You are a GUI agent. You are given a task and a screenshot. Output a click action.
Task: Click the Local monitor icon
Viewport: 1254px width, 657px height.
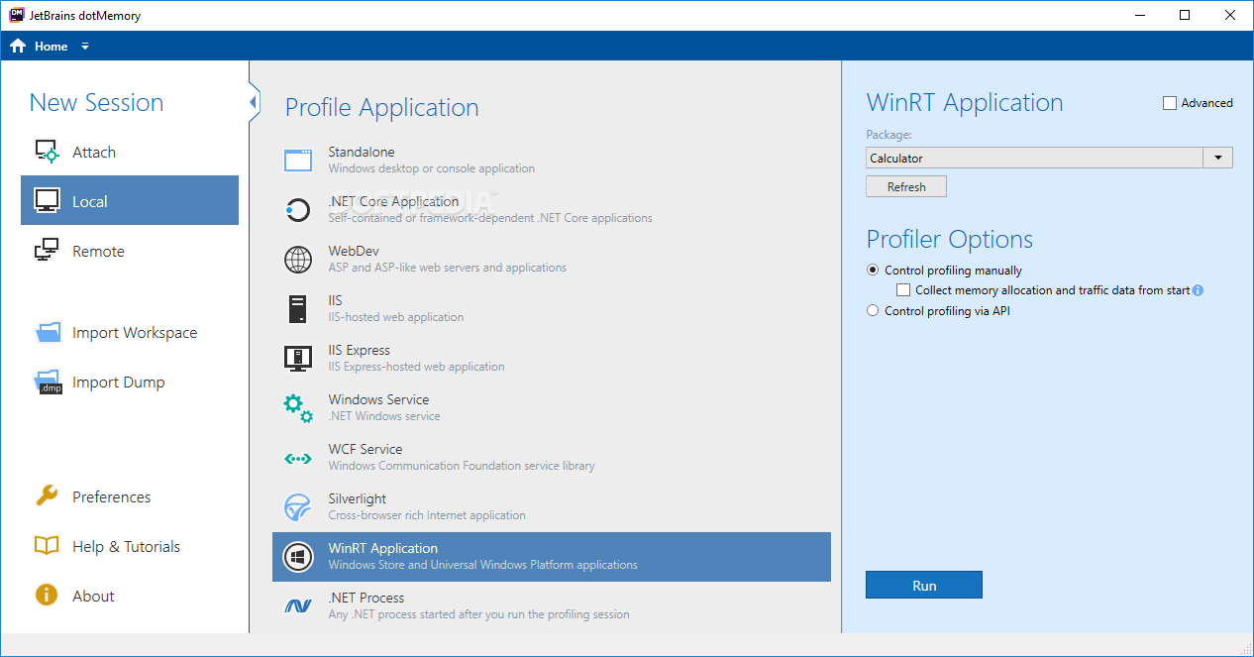tap(48, 201)
